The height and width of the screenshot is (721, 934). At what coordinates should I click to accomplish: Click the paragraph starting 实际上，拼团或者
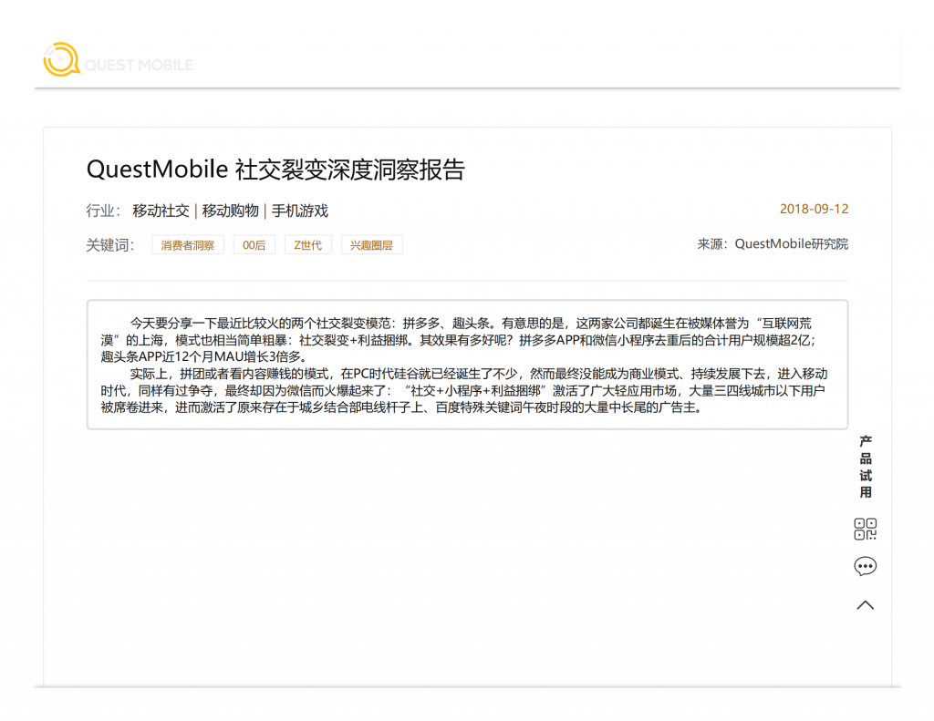click(463, 390)
